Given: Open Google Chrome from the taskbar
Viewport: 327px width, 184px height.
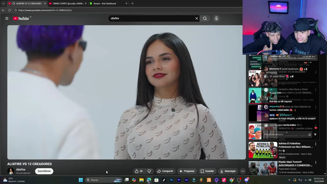Looking at the screenshot, I should pyautogui.click(x=231, y=180).
